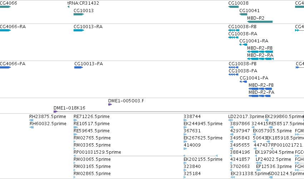Select the MBD-R2-PB protein glyph

(260, 89)
